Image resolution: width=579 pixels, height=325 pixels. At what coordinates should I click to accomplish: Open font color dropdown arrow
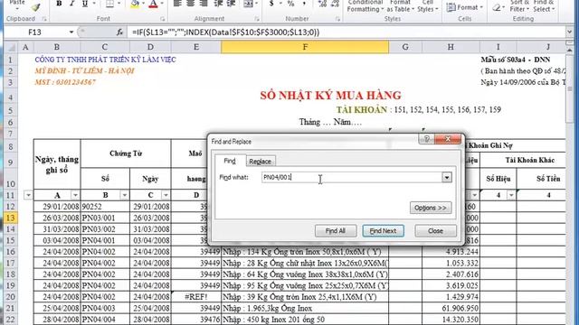click(x=162, y=4)
